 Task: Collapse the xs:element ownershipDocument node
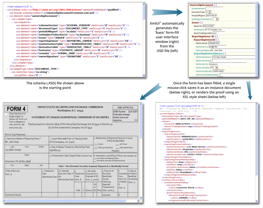click(8, 16)
